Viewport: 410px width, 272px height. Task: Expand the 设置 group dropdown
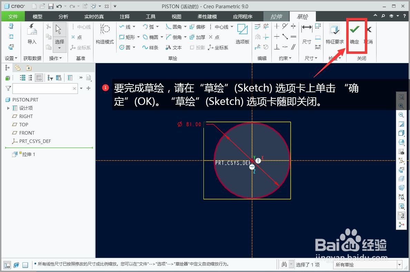click(11, 58)
